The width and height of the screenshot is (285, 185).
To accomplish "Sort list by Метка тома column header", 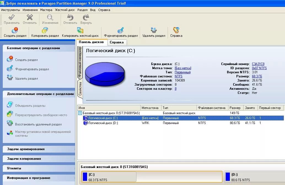I will point(151,108).
